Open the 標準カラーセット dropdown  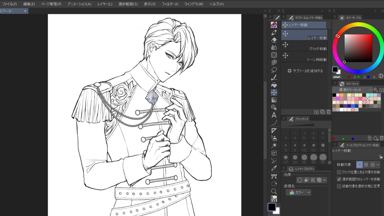click(x=353, y=90)
